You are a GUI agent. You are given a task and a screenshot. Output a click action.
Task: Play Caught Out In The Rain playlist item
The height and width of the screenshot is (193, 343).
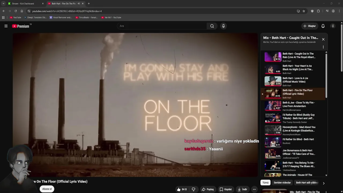[293, 57]
